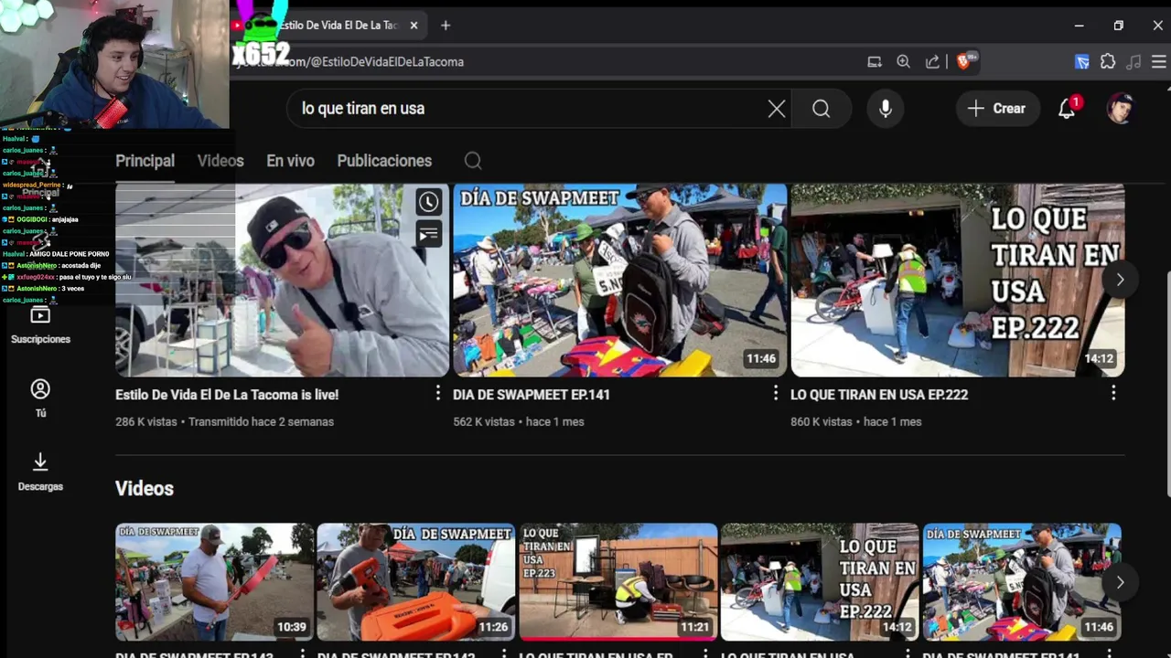The height and width of the screenshot is (658, 1171).
Task: Click the share page icon in address bar
Action: point(933,61)
